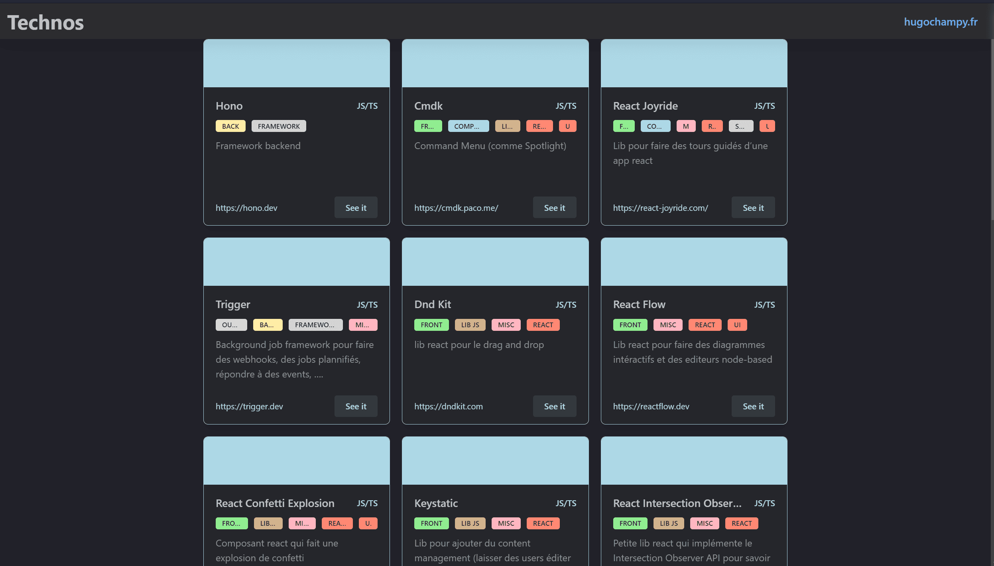Click the https://dndkit.com link
994x566 pixels.
coord(448,406)
